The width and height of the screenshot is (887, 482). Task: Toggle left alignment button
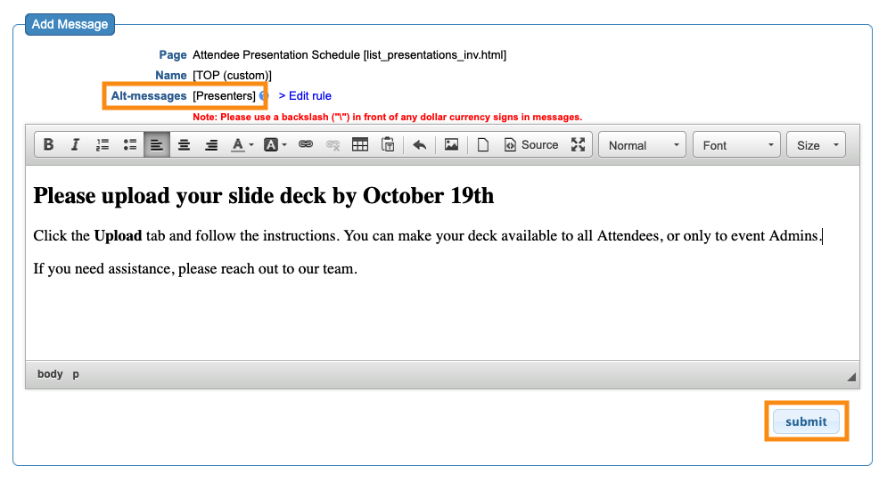[x=157, y=145]
